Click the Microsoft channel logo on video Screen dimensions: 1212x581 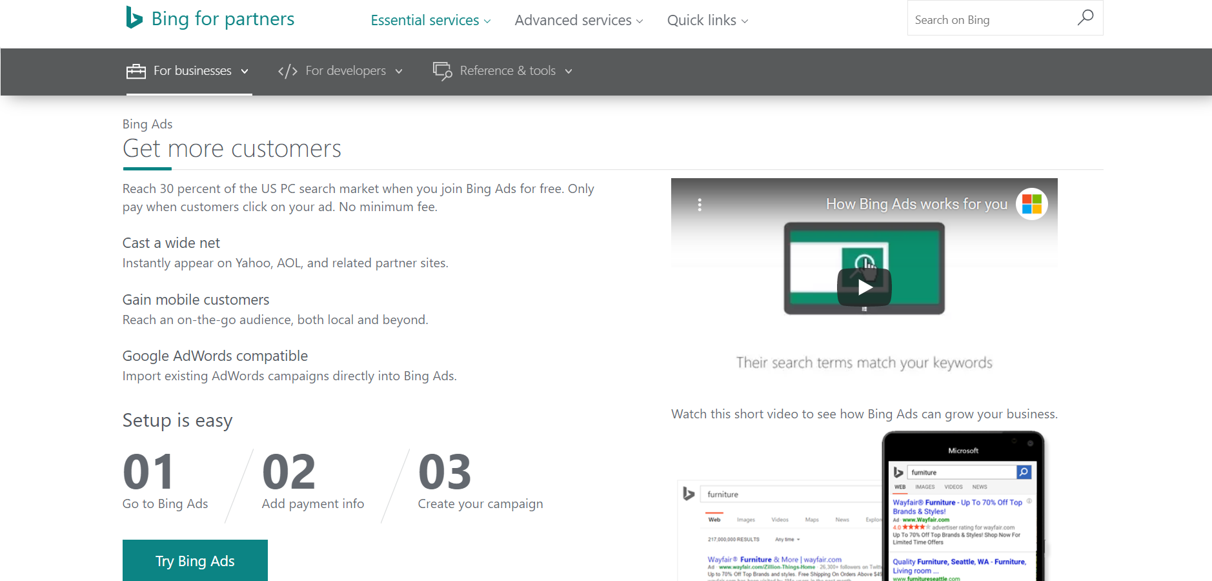click(1032, 204)
